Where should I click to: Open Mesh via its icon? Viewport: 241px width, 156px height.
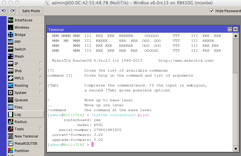[11, 56]
